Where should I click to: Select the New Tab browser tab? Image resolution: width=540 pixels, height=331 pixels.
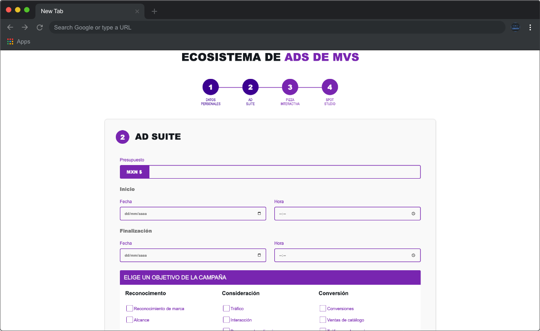tap(89, 11)
